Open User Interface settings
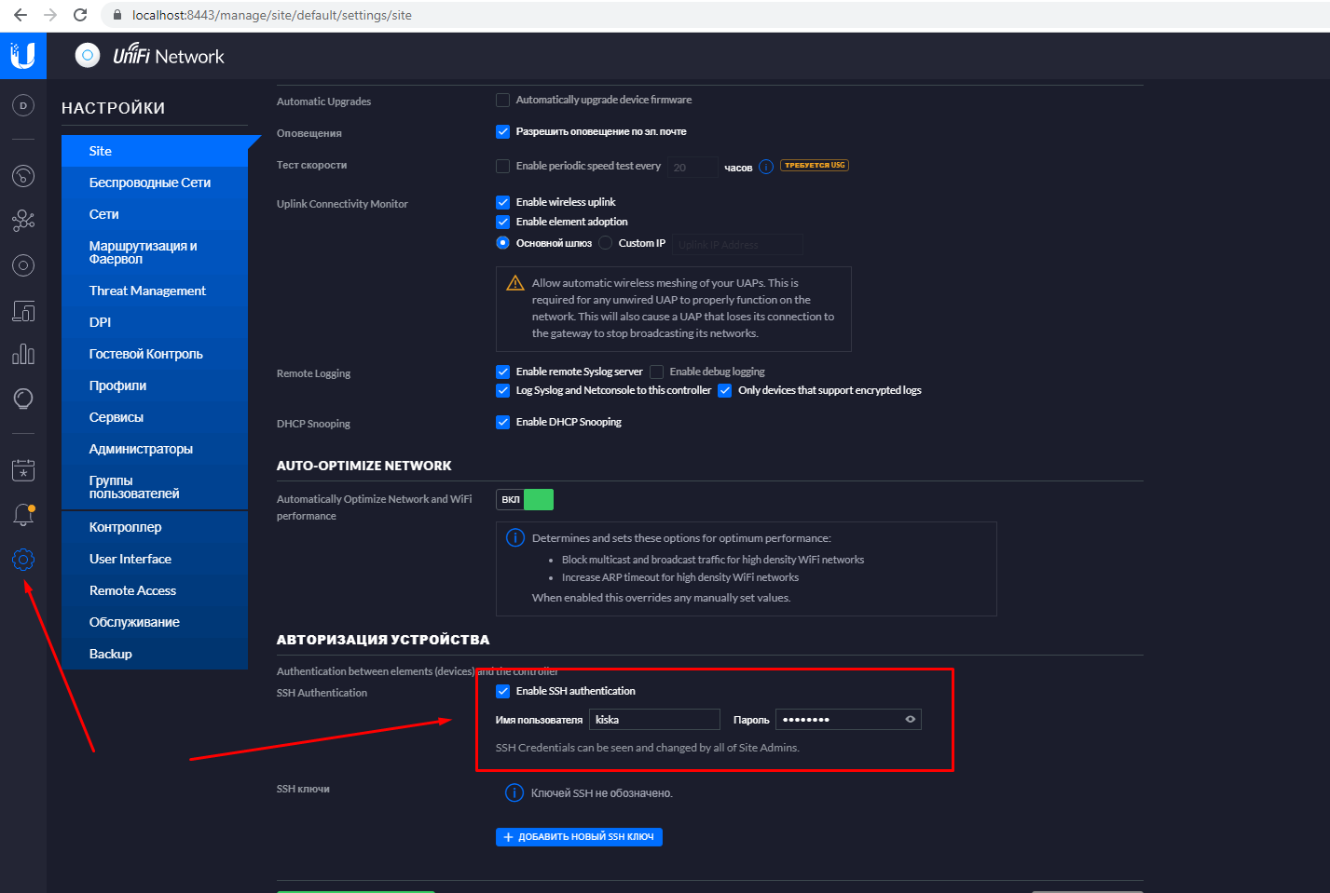The width and height of the screenshot is (1330, 893). pyautogui.click(x=155, y=559)
